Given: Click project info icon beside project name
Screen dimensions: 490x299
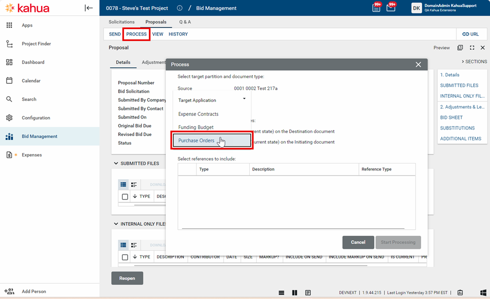Looking at the screenshot, I should click(180, 8).
